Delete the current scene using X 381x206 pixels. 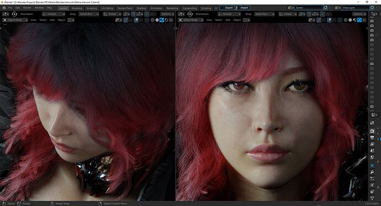330,8
